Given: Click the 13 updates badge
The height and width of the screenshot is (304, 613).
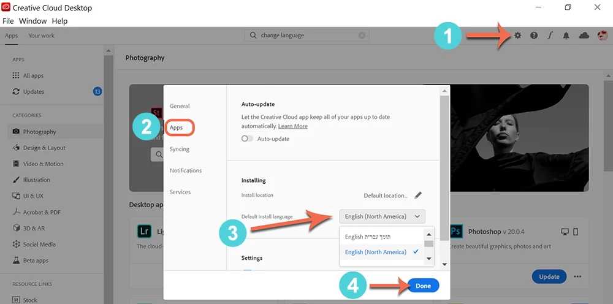Looking at the screenshot, I should coord(97,91).
